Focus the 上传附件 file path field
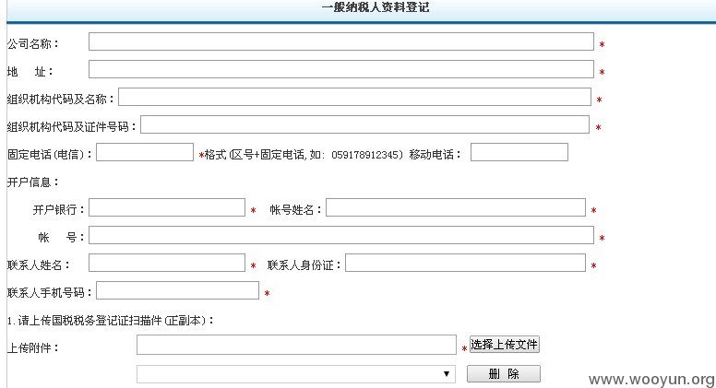The image size is (716, 388). (x=296, y=345)
